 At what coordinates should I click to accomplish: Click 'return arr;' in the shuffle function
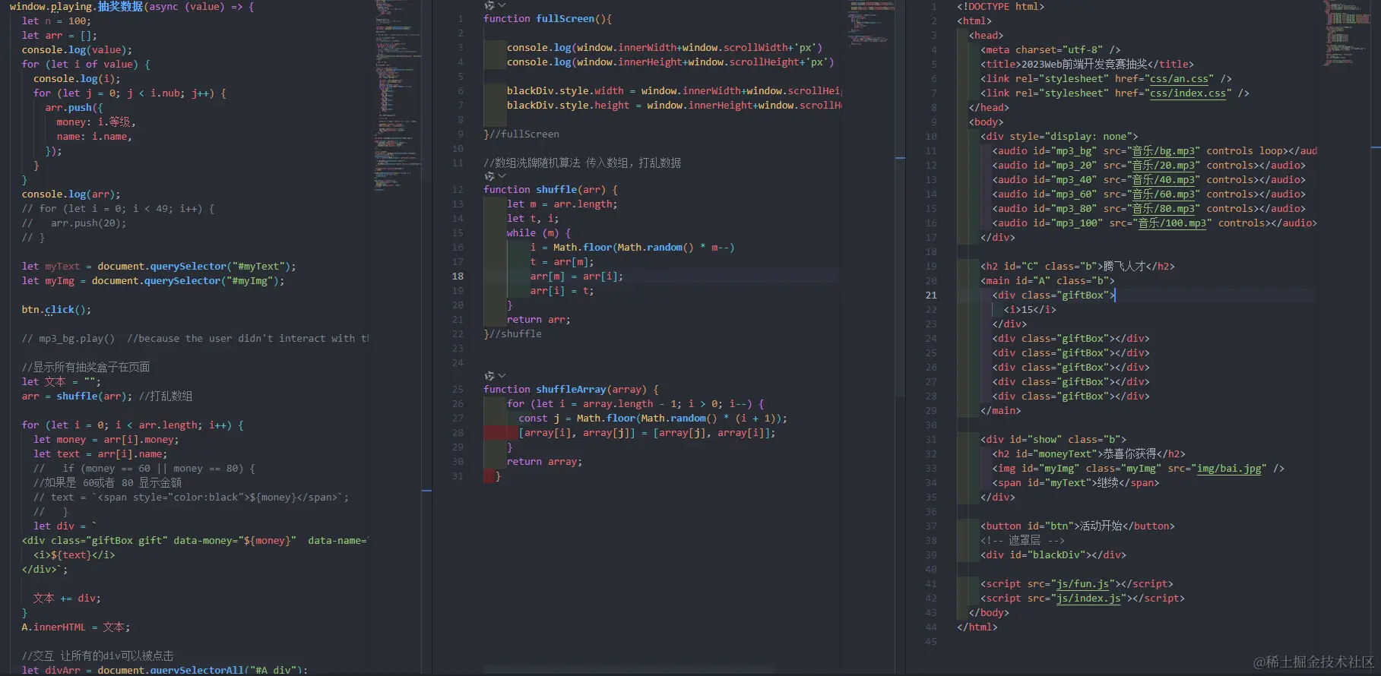click(539, 320)
